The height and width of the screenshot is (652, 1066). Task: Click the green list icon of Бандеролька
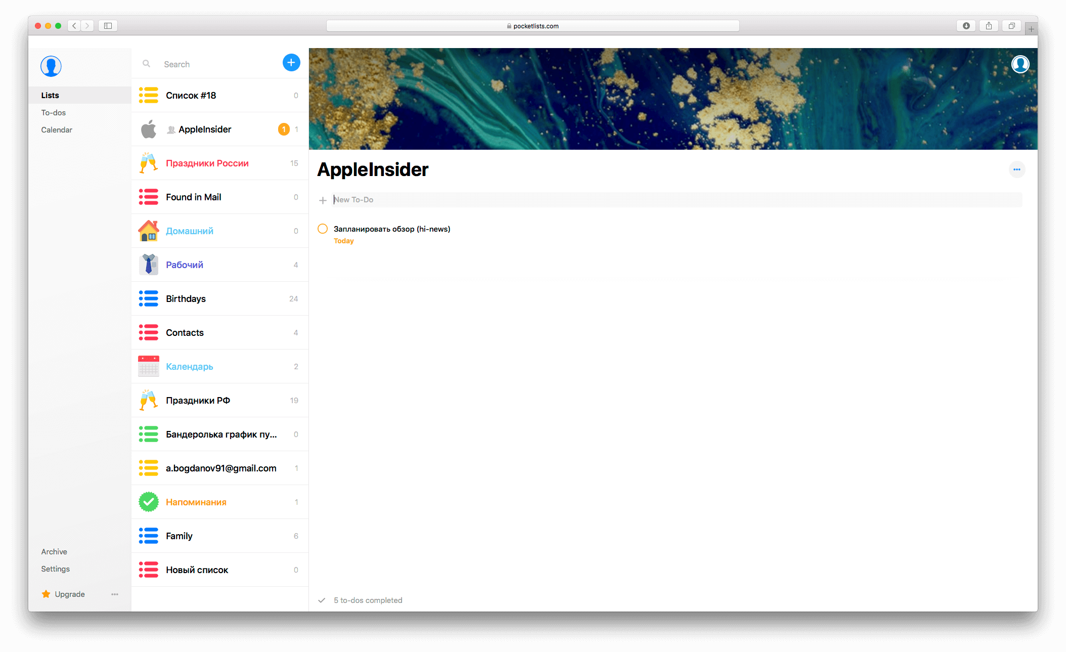tap(149, 434)
